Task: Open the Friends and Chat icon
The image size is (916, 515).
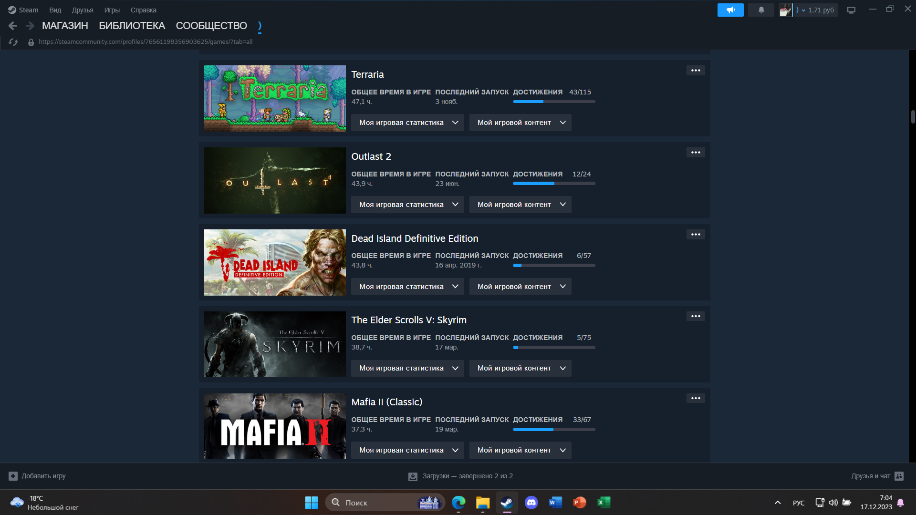Action: 899,476
